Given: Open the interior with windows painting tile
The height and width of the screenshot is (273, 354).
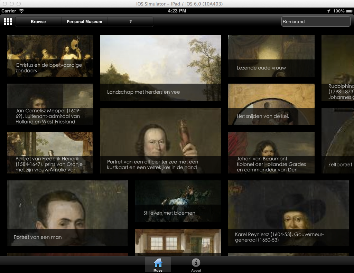Looking at the screenshot, I should coord(178,242).
